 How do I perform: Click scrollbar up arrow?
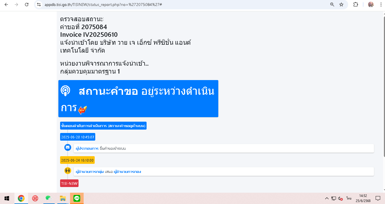coord(384,14)
